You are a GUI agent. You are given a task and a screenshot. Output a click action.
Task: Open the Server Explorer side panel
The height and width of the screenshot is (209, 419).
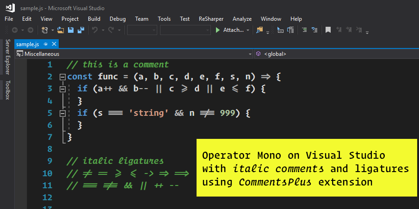pyautogui.click(x=8, y=57)
